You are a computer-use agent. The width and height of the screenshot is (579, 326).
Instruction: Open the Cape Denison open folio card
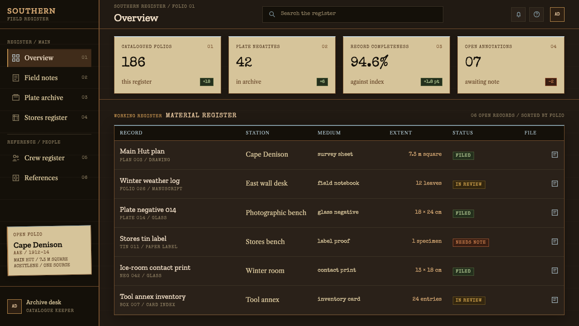point(49,250)
